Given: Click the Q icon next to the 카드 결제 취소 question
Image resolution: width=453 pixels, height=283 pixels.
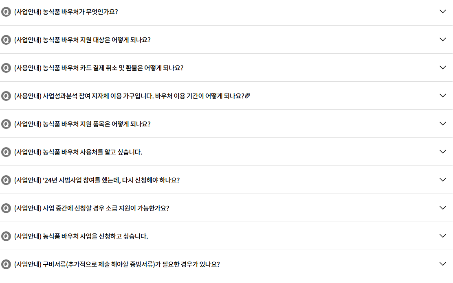Looking at the screenshot, I should coord(5,68).
